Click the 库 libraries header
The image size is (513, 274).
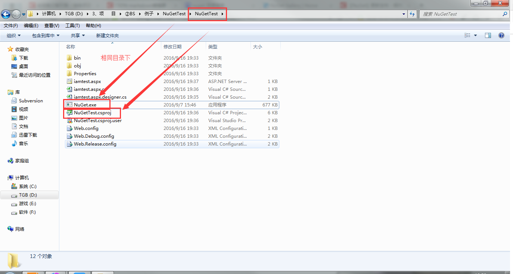click(x=18, y=92)
